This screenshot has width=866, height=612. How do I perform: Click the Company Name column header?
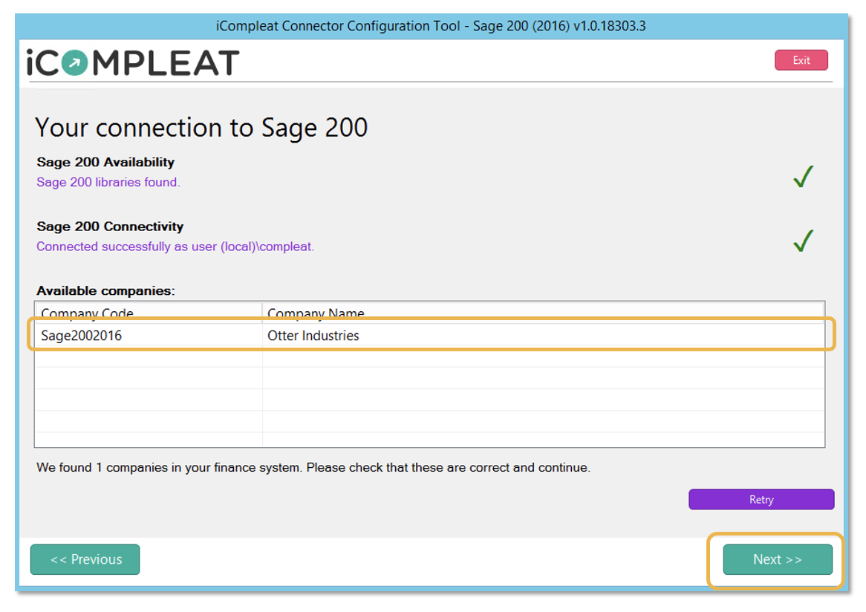click(x=544, y=313)
